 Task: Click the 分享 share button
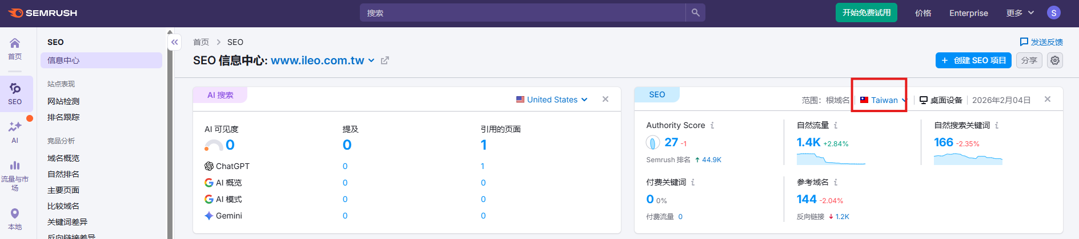coord(1029,60)
